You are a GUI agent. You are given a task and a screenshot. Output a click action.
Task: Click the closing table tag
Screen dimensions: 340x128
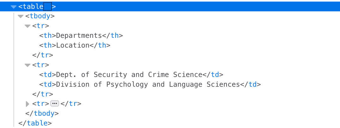[x=35, y=123]
